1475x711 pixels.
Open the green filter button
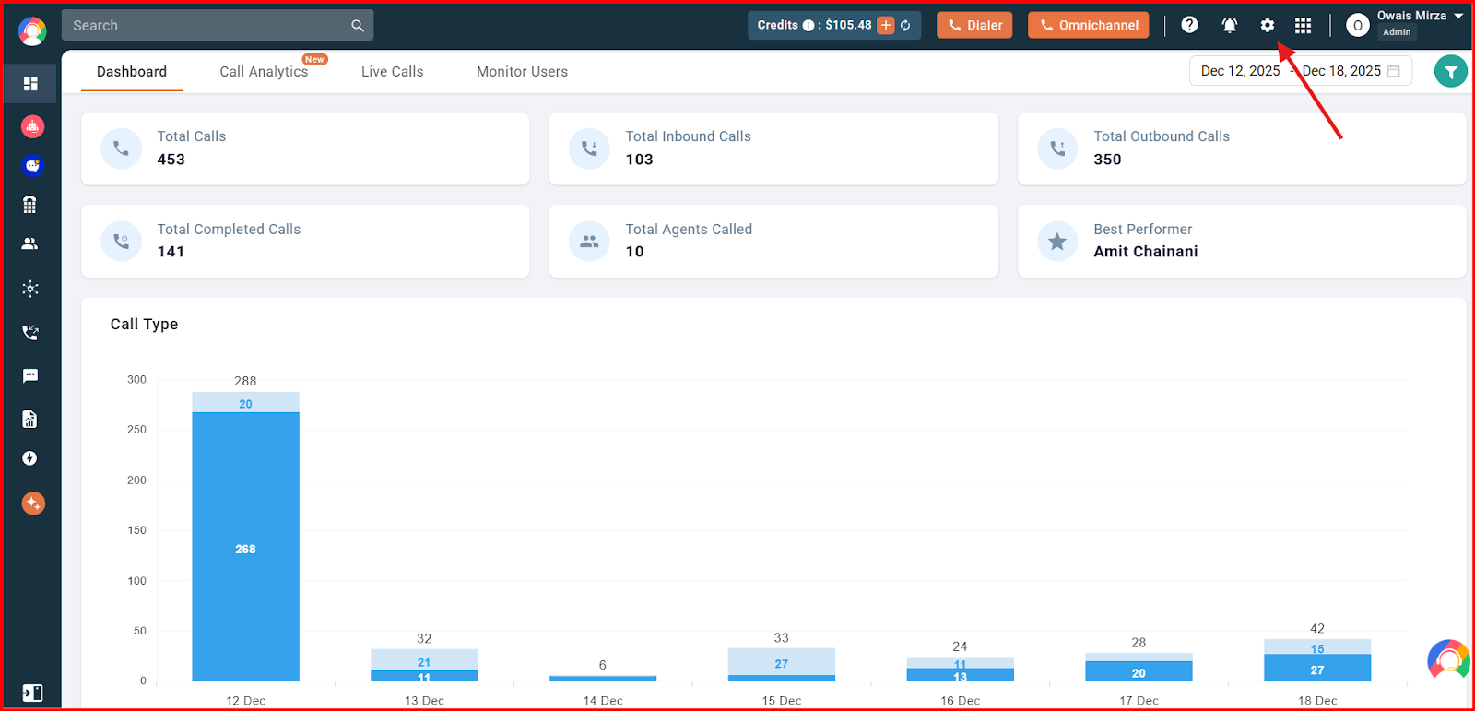(x=1450, y=71)
